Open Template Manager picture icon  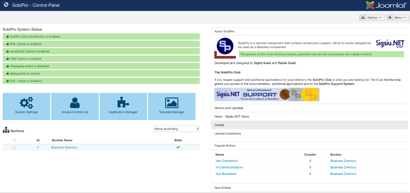[172, 103]
